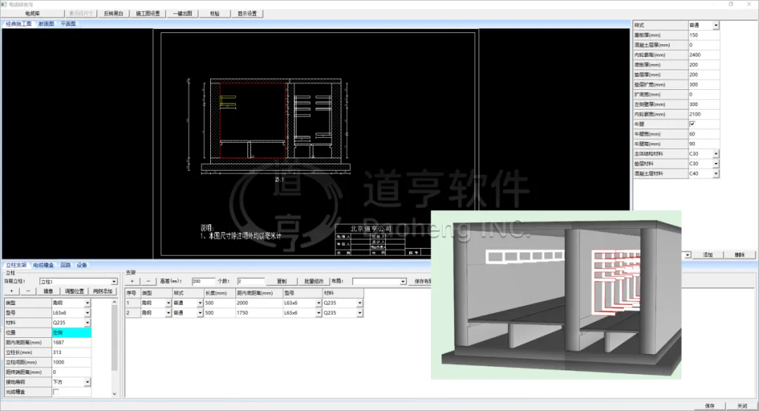Screen dimensions: 759x411
Task: Click the plus button in the 立柱 panel
Action: point(11,291)
